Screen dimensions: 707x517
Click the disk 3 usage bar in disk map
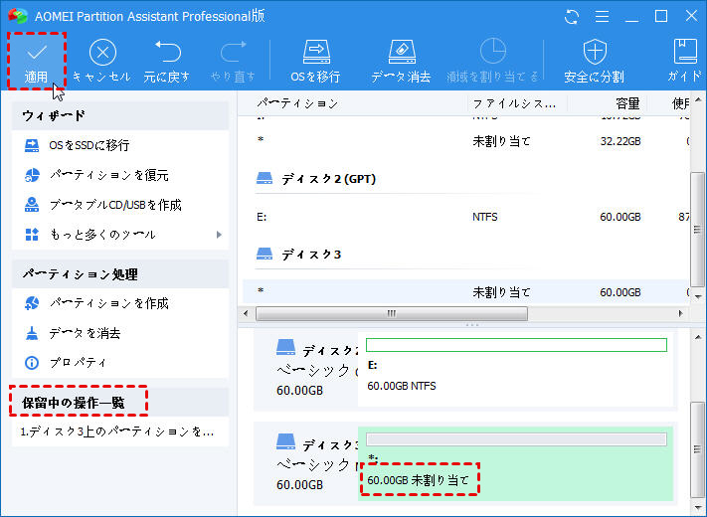tap(516, 439)
